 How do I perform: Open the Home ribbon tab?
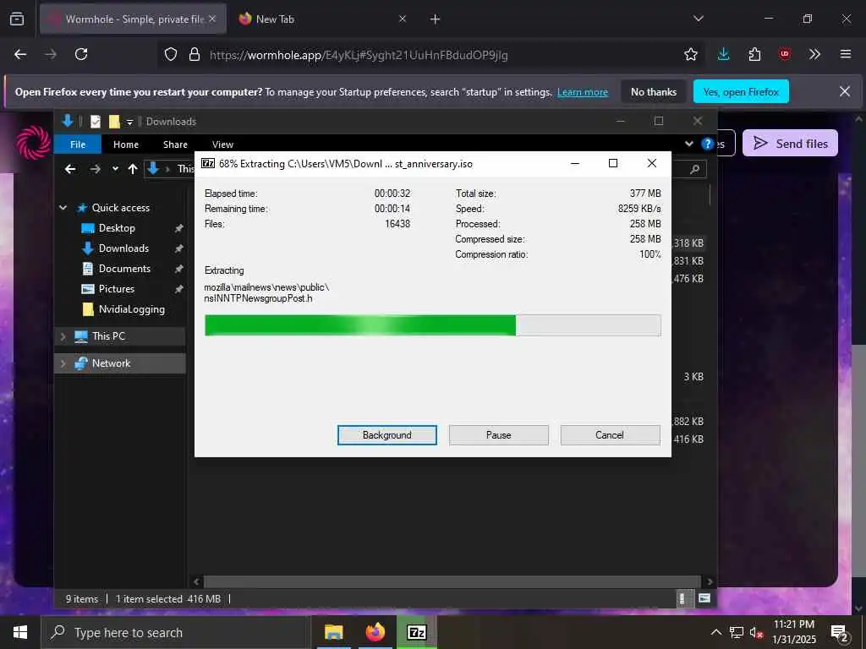pyautogui.click(x=126, y=144)
